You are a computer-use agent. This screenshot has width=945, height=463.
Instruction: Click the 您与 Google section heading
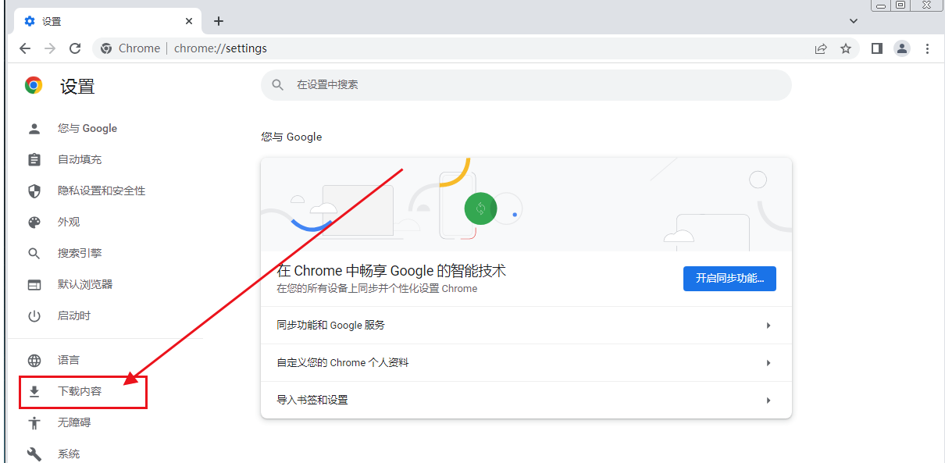[x=291, y=137]
